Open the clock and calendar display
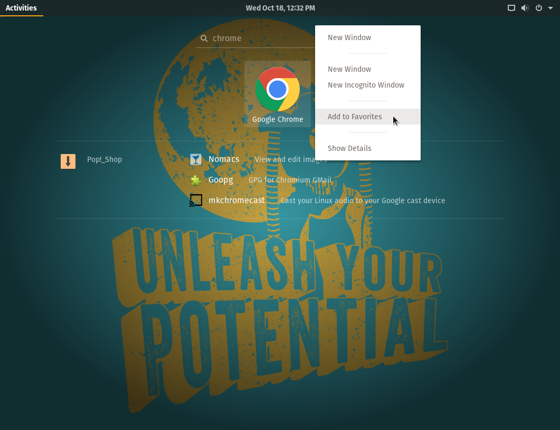Viewport: 560px width, 430px height. pyautogui.click(x=280, y=8)
